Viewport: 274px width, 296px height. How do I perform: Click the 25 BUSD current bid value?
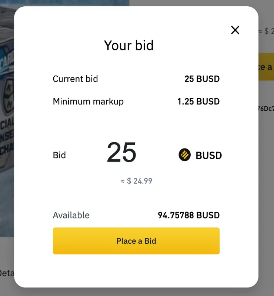click(x=202, y=79)
